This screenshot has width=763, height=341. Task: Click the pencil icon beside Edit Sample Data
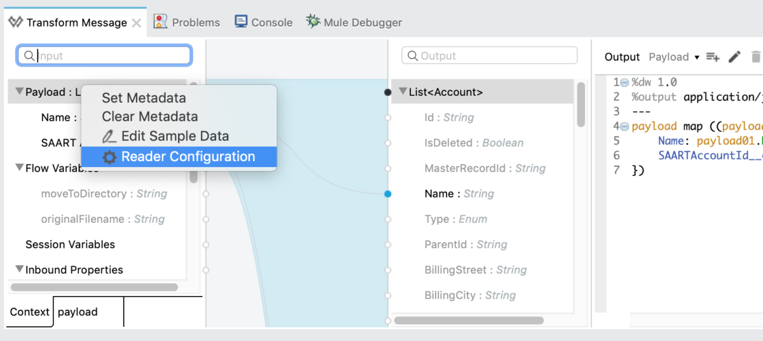[109, 136]
